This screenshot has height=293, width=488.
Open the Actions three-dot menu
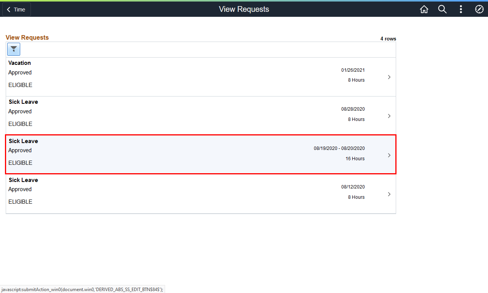(x=461, y=10)
